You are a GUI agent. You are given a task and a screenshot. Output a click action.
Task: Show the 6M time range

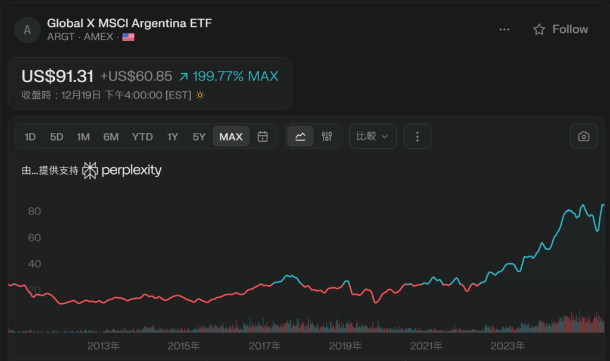coord(111,136)
